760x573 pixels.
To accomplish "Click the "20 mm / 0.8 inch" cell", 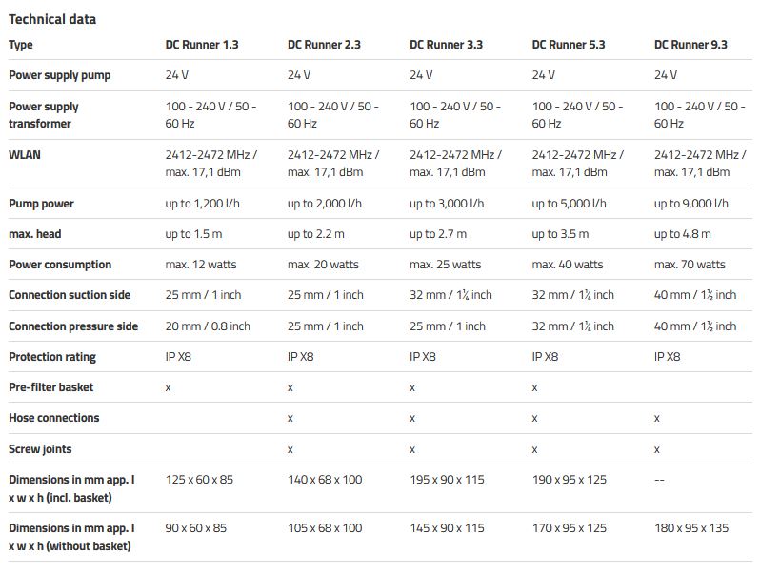I will pyautogui.click(x=208, y=326).
